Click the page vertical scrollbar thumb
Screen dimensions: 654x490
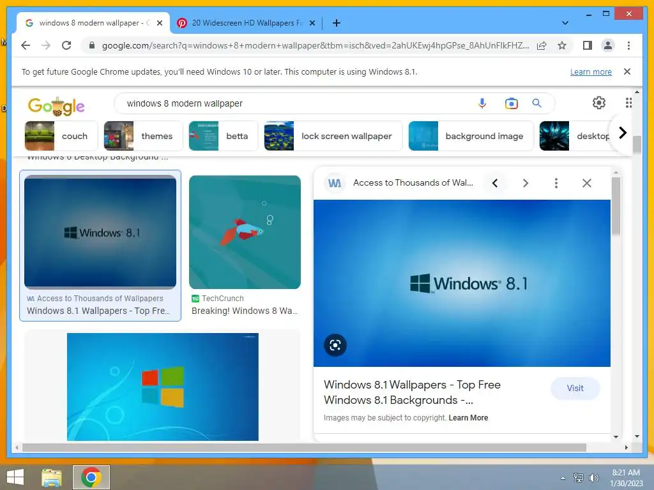(637, 145)
